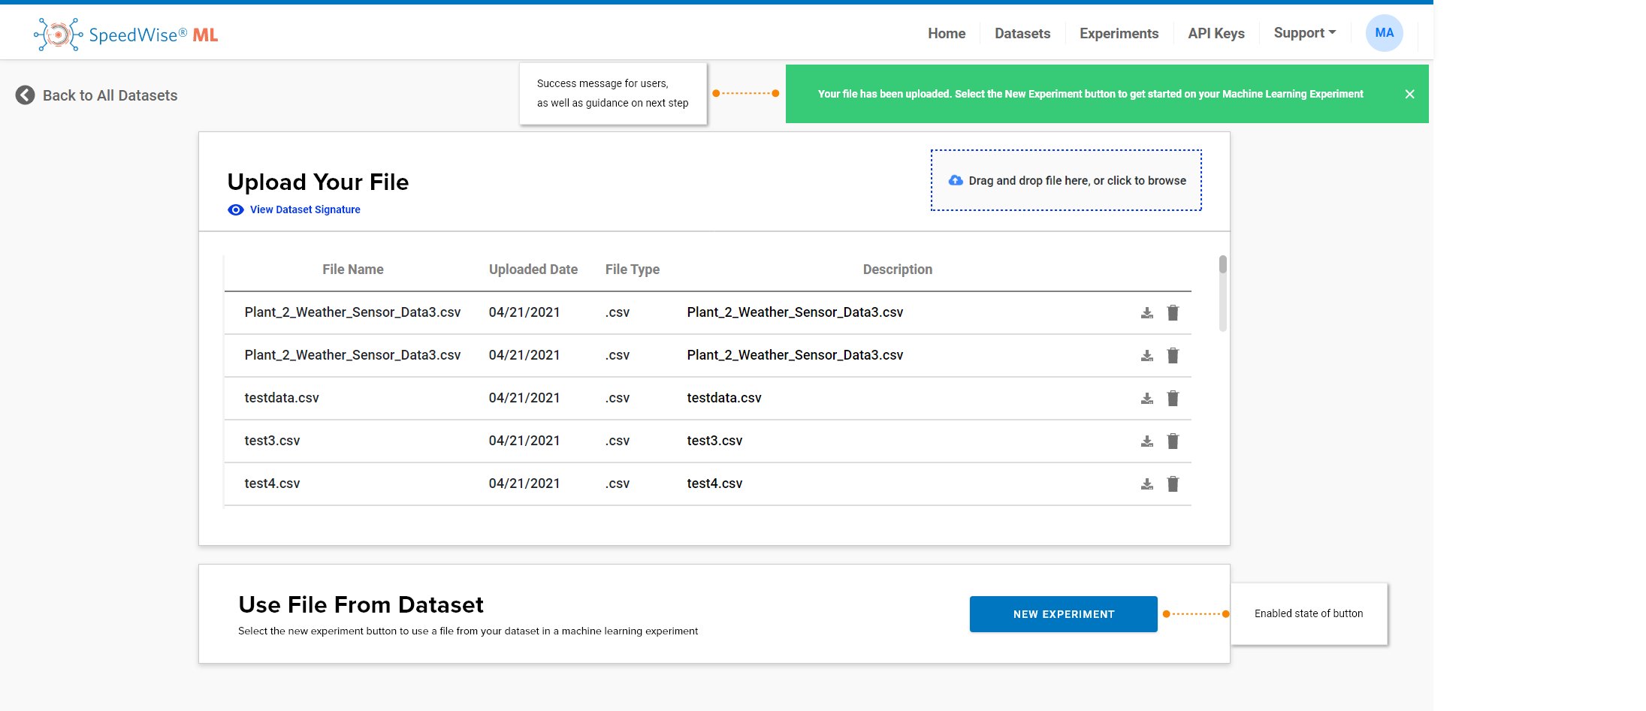Delete the testdata.csv file

click(x=1173, y=398)
